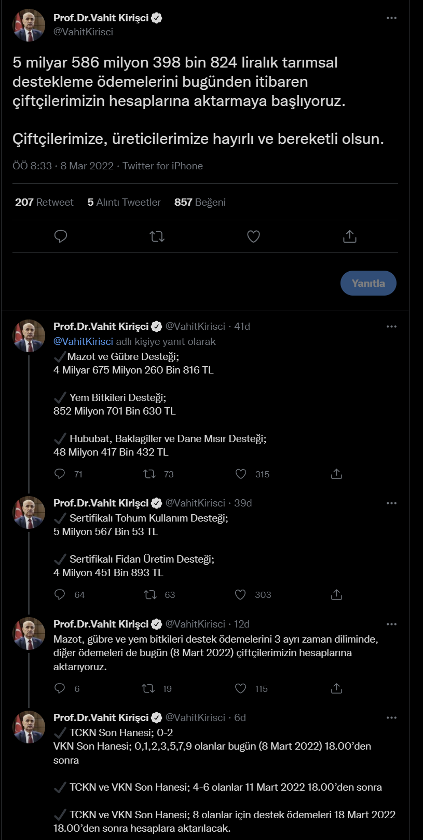
Task: Open the main tweet's profile avatar
Action: point(29,25)
